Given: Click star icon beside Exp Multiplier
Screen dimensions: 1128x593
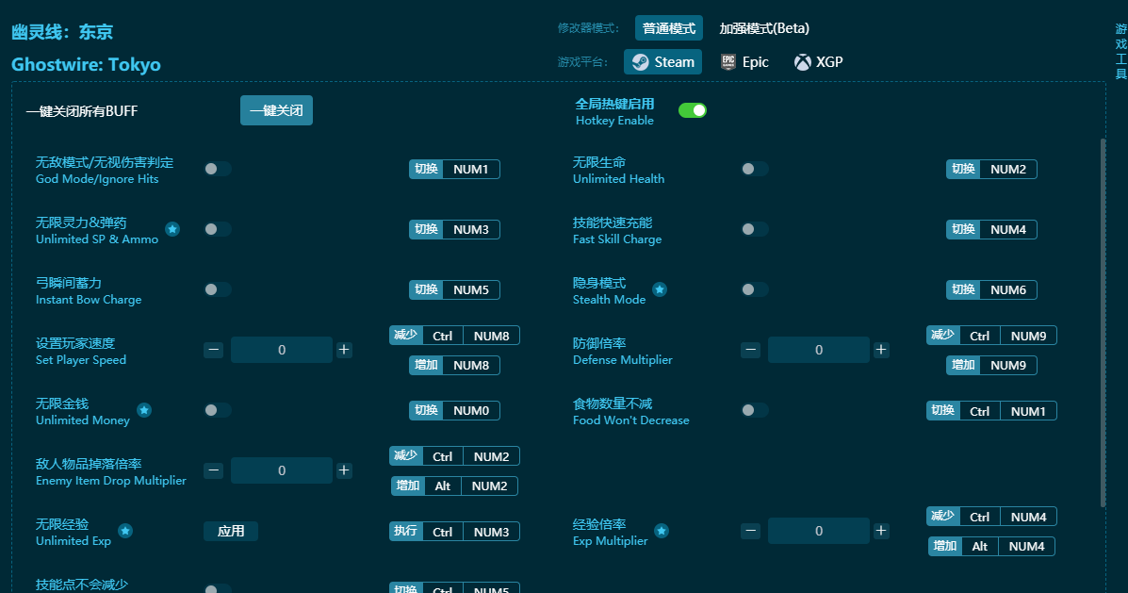Looking at the screenshot, I should click(x=662, y=531).
